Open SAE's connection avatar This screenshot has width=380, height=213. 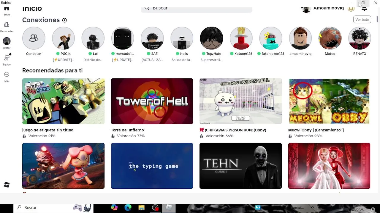(x=152, y=38)
